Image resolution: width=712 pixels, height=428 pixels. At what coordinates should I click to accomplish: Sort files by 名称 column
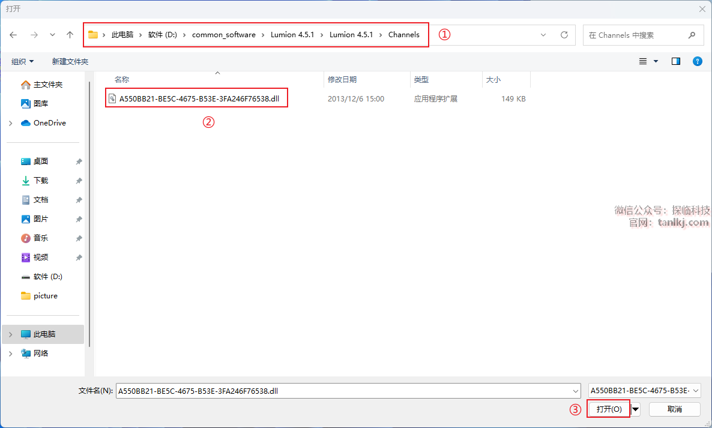point(122,79)
